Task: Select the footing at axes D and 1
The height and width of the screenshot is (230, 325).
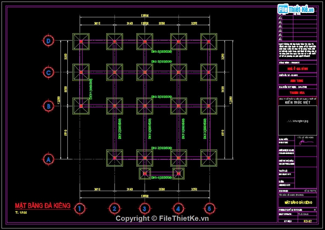Action: (x=81, y=42)
